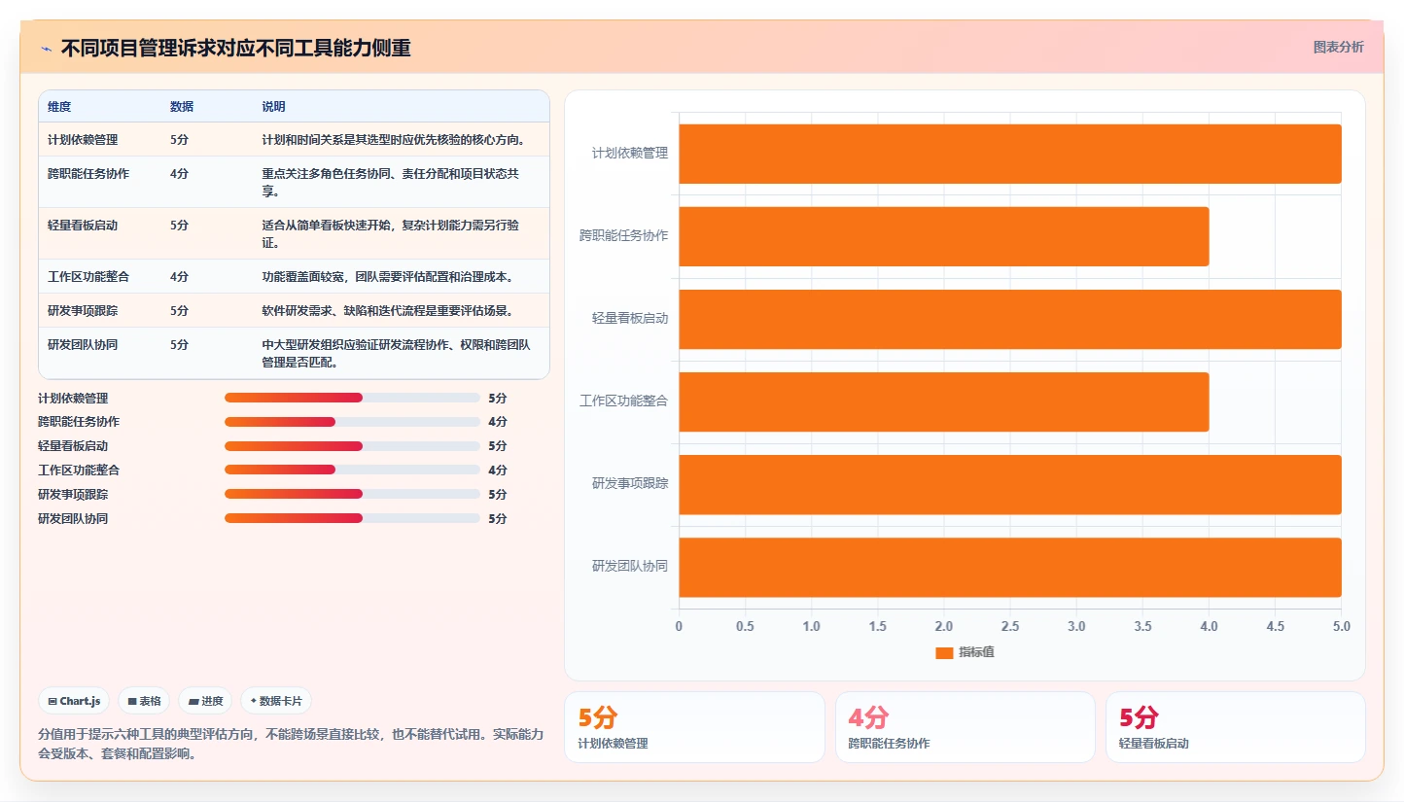1404x802 pixels.
Task: Click the description starting 功能覆盖面较宽
Action: [x=387, y=277]
